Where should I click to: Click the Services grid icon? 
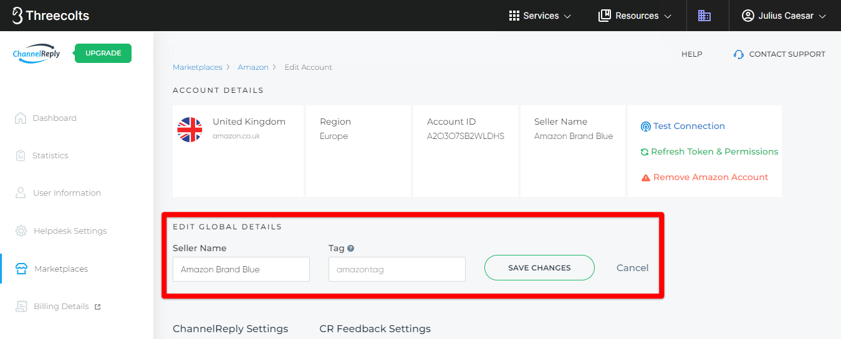[x=514, y=16]
